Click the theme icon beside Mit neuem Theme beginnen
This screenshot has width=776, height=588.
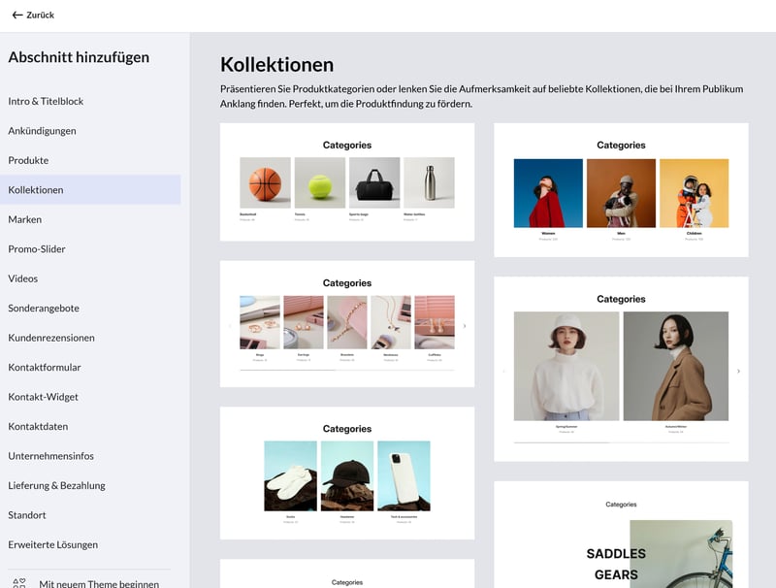point(17,582)
